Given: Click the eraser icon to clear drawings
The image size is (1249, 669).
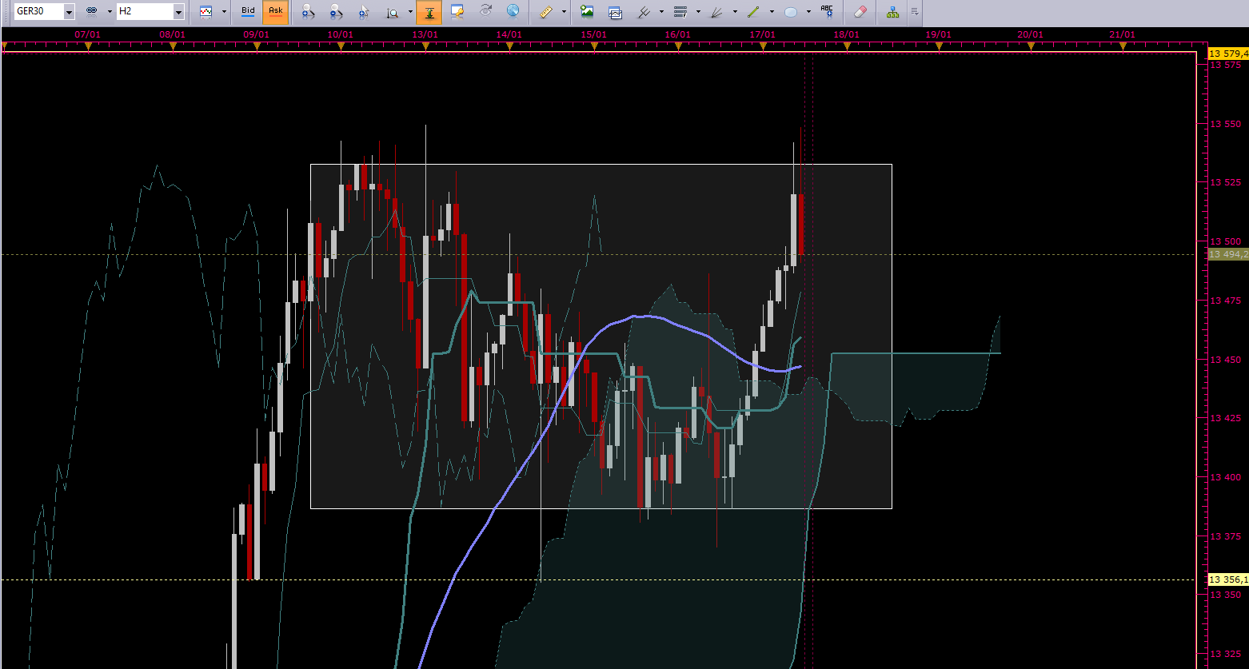Looking at the screenshot, I should point(860,12).
